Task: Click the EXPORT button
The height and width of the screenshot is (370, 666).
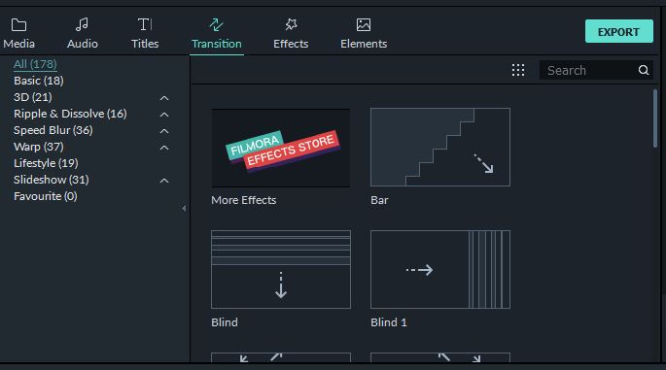Action: pyautogui.click(x=619, y=31)
